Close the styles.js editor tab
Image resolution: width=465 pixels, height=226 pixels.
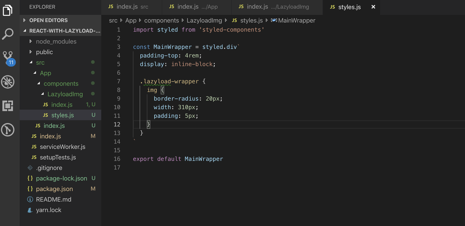pos(373,7)
